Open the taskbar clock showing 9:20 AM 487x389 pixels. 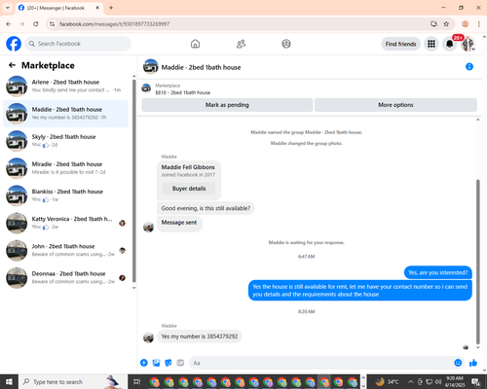(x=455, y=382)
